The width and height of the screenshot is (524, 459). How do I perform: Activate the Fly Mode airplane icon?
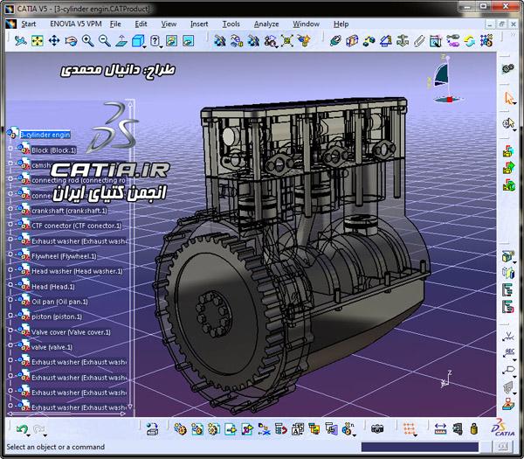21,41
